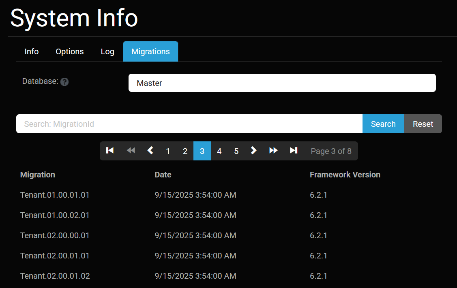Open the Options tab
Viewport: 457px width, 288px height.
70,51
